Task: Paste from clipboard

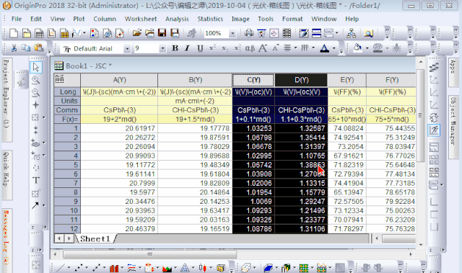Action: pyautogui.click(x=39, y=48)
